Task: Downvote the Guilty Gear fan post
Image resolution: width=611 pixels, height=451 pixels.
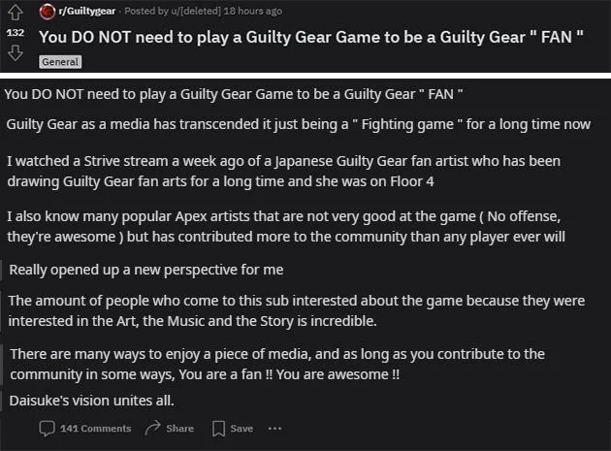Action: point(16,53)
